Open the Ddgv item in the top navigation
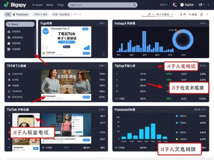The image size is (214, 160). pyautogui.click(x=60, y=5)
